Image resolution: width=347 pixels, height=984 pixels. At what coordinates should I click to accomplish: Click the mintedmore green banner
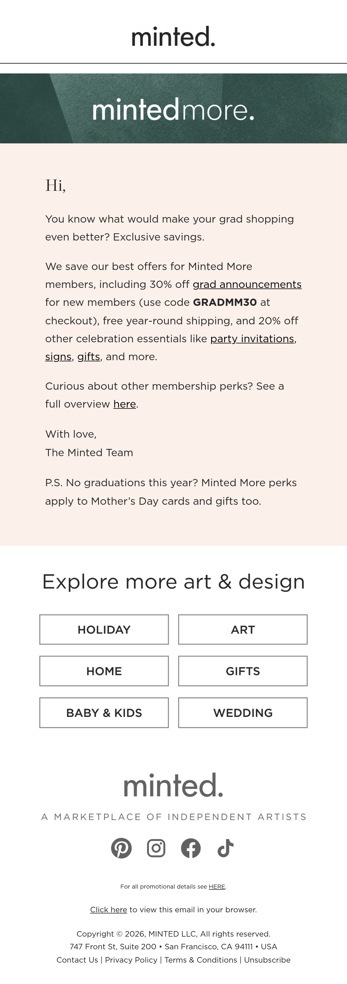tap(173, 108)
